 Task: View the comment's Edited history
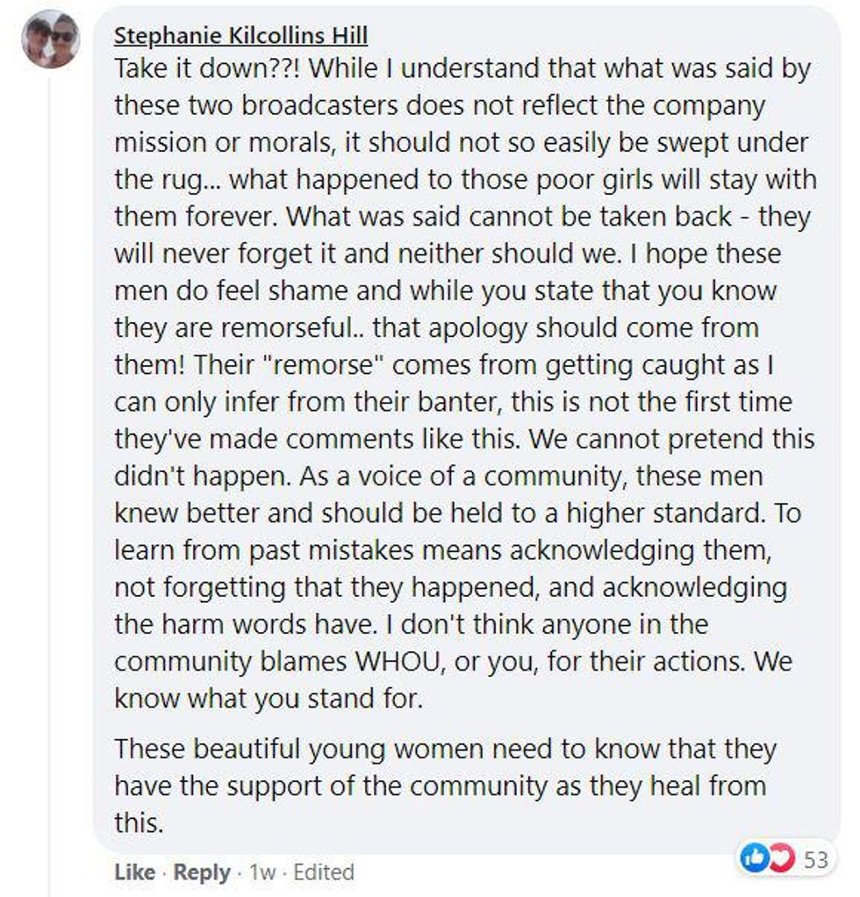pyautogui.click(x=323, y=872)
